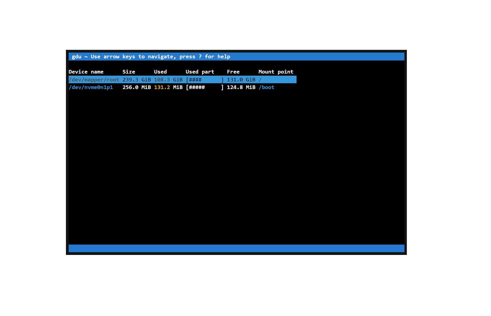Viewport: 491px width, 316px height.
Task: Click the blue bottom status bar
Action: tap(236, 248)
